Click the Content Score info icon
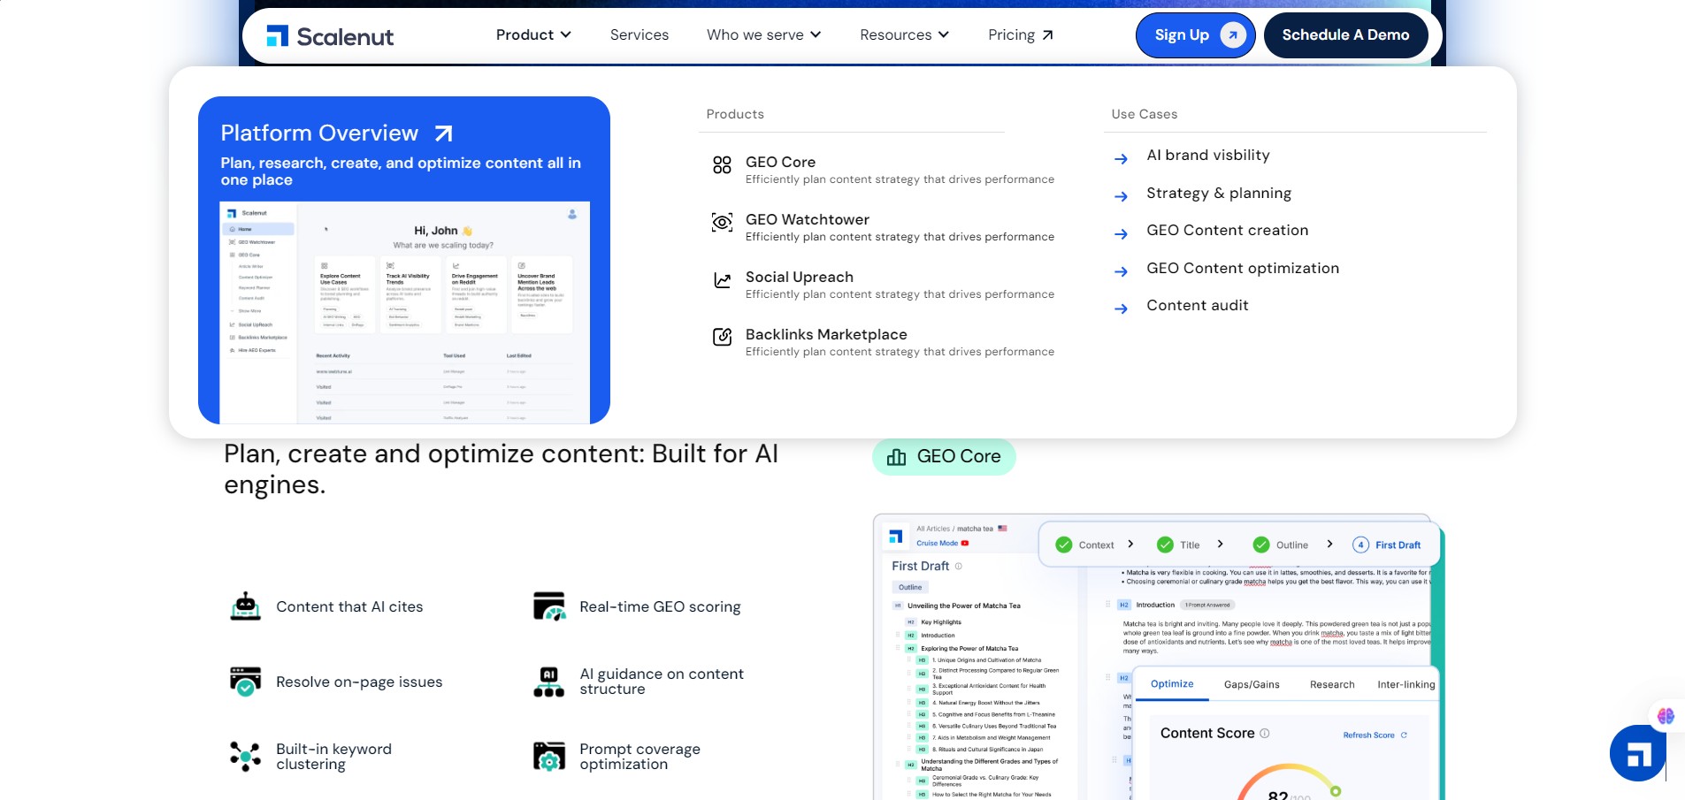This screenshot has width=1685, height=800. [1265, 734]
